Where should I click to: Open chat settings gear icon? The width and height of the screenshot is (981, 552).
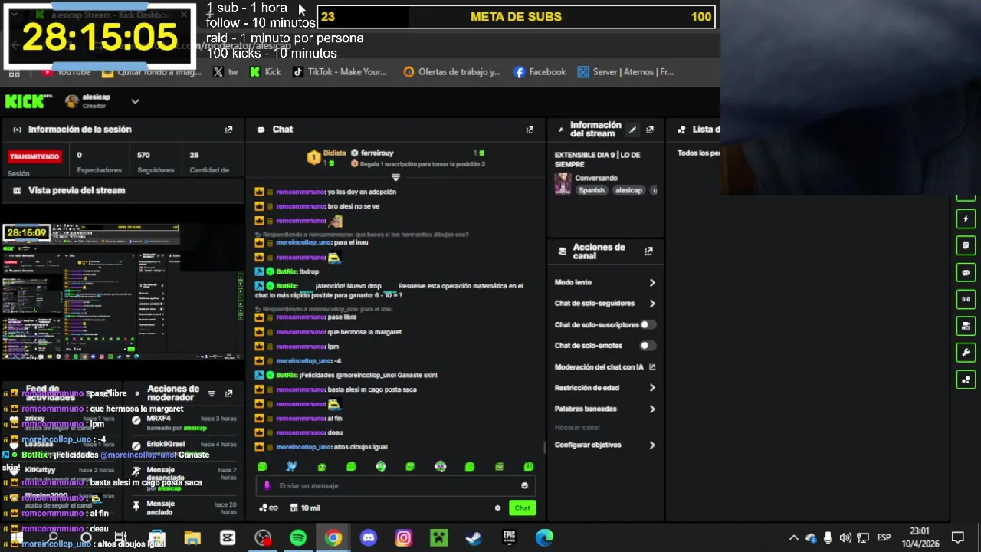(497, 508)
